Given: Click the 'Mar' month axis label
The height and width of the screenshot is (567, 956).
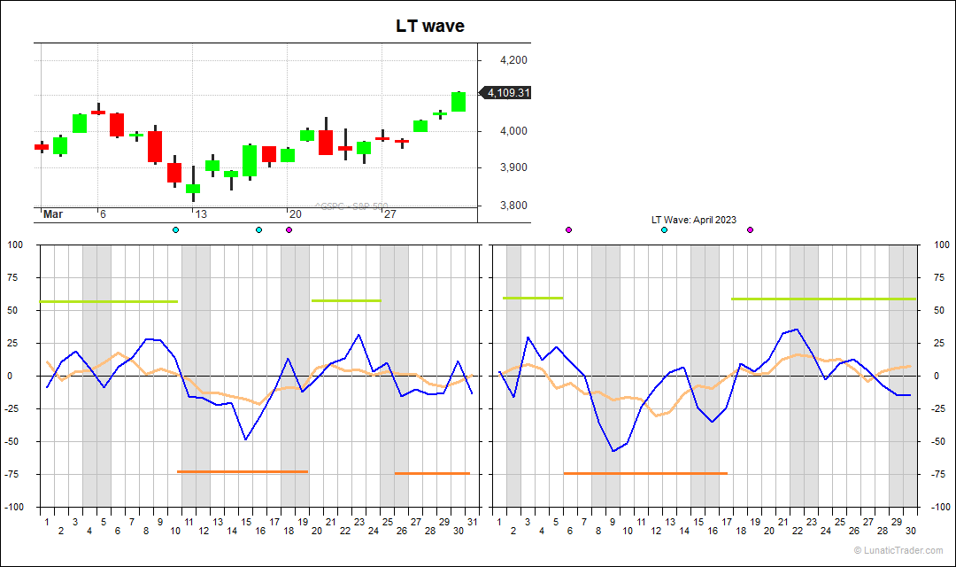Looking at the screenshot, I should click(53, 214).
